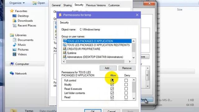Click the Size column header in Explorer
The width and height of the screenshot is (199, 112).
point(180,10)
